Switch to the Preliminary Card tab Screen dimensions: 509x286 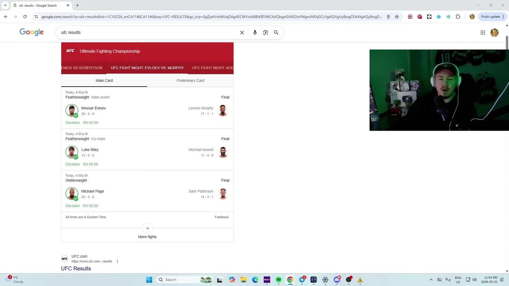[190, 81]
